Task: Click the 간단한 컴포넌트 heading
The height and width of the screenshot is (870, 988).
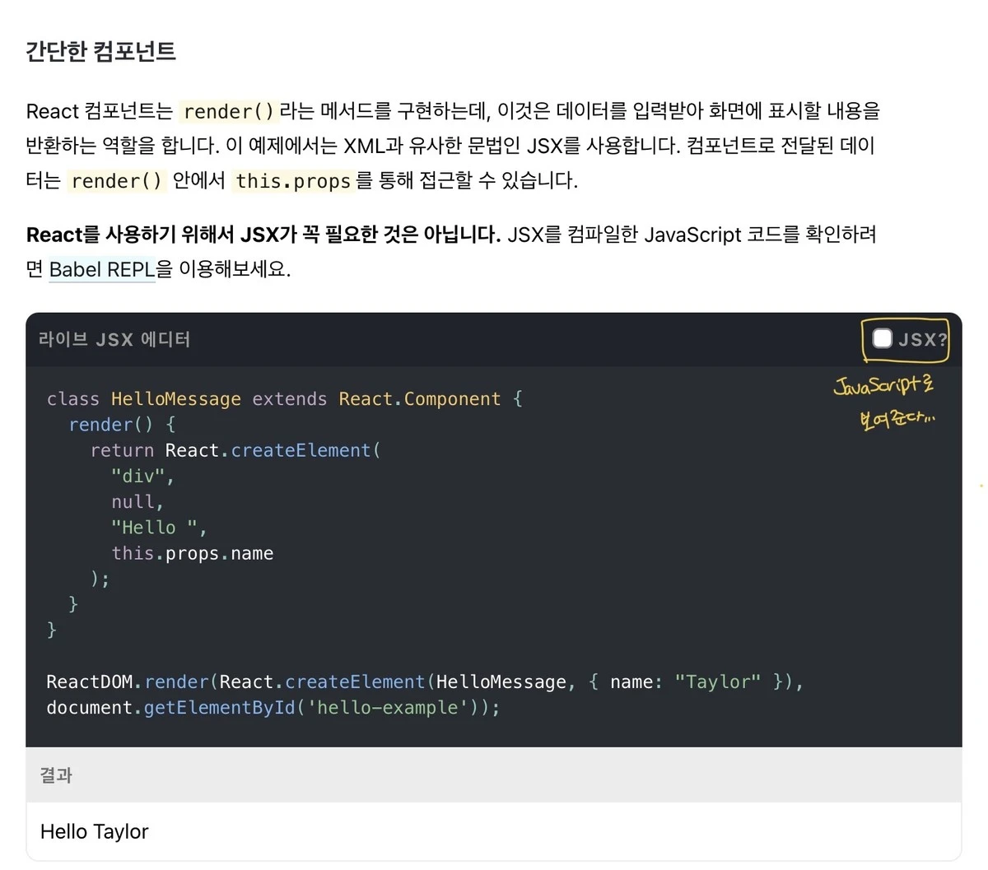Action: click(100, 51)
